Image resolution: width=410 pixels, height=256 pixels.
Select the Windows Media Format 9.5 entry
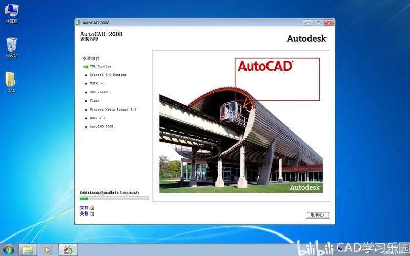(113, 110)
